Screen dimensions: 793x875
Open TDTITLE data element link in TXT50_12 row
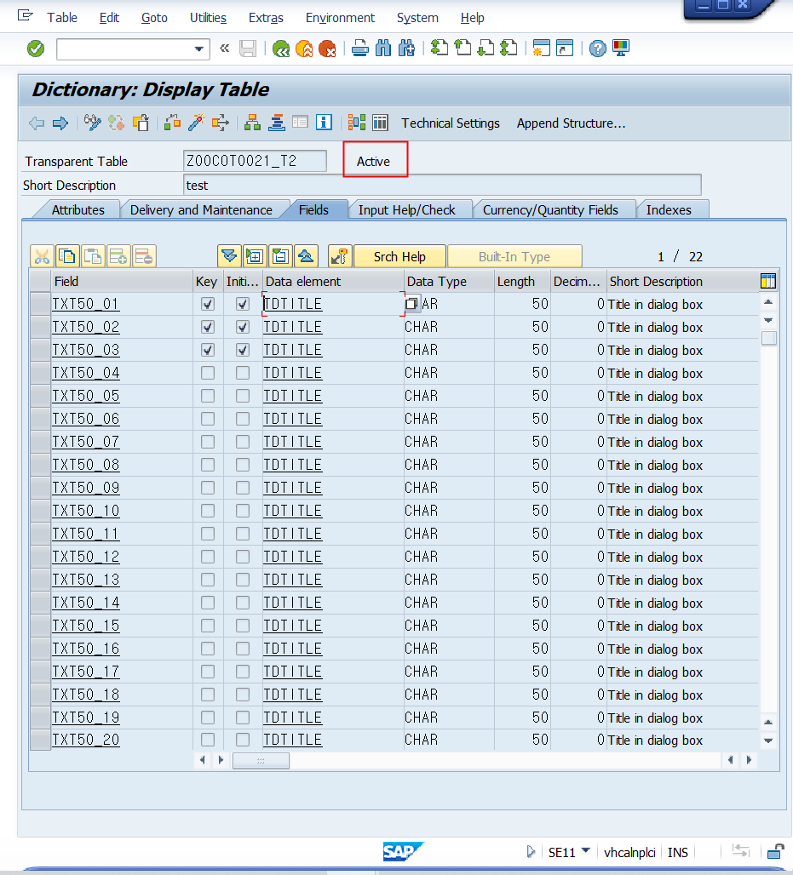pyautogui.click(x=293, y=557)
